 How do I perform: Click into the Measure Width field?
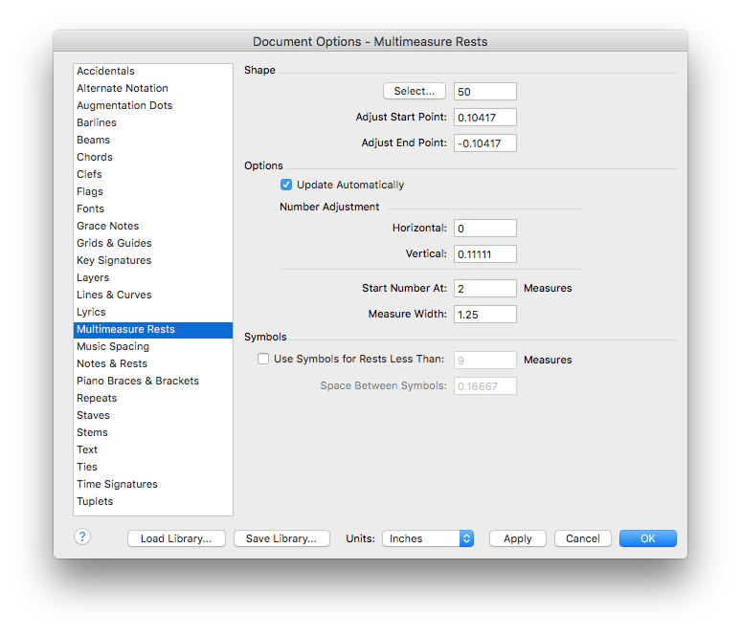pos(484,315)
